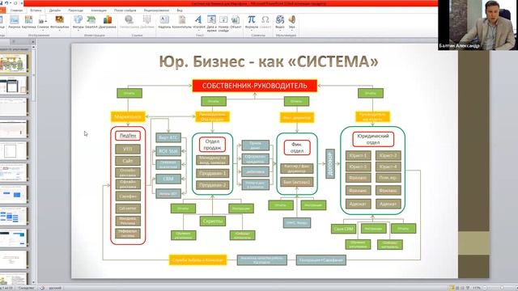Open the Главная ribbon tab
The width and height of the screenshot is (518, 291).
pos(16,11)
